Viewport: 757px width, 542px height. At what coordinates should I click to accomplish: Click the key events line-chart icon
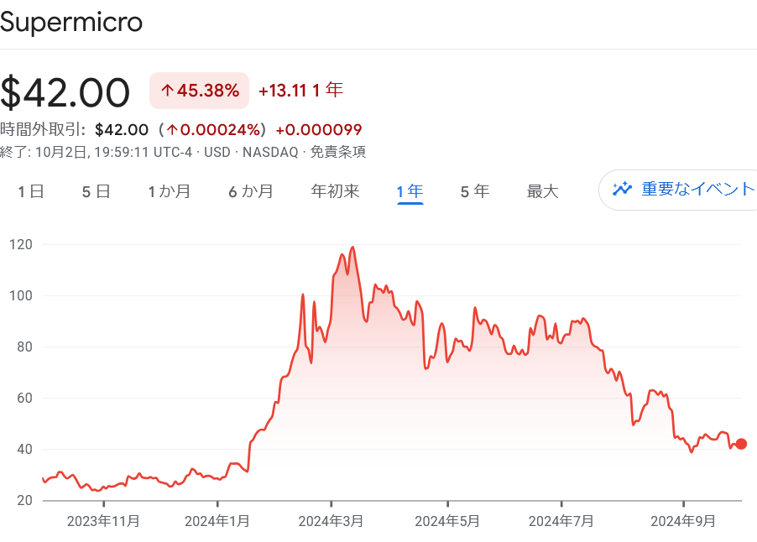[x=622, y=189]
